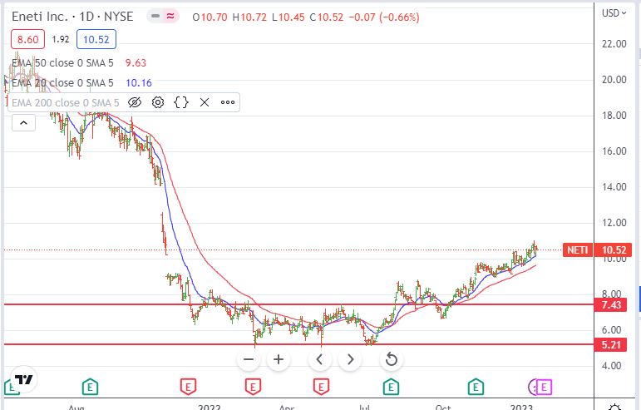Click the 1.92 spread value
This screenshot has width=641, height=410.
coord(61,39)
